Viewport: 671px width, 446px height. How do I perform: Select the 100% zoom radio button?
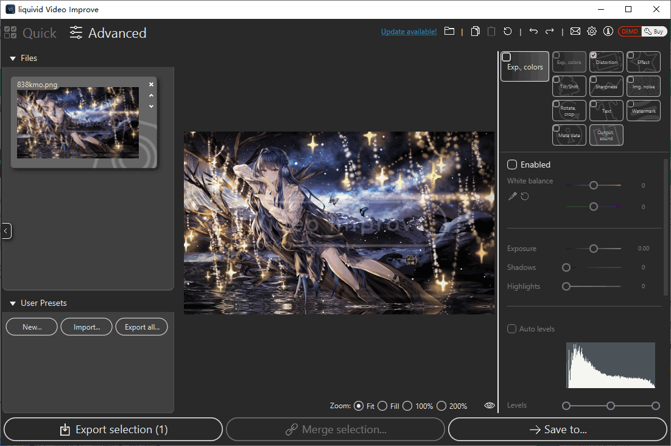407,406
